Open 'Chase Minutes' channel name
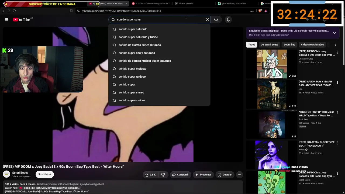Screen dimensions: 345x194 click(x=306, y=59)
